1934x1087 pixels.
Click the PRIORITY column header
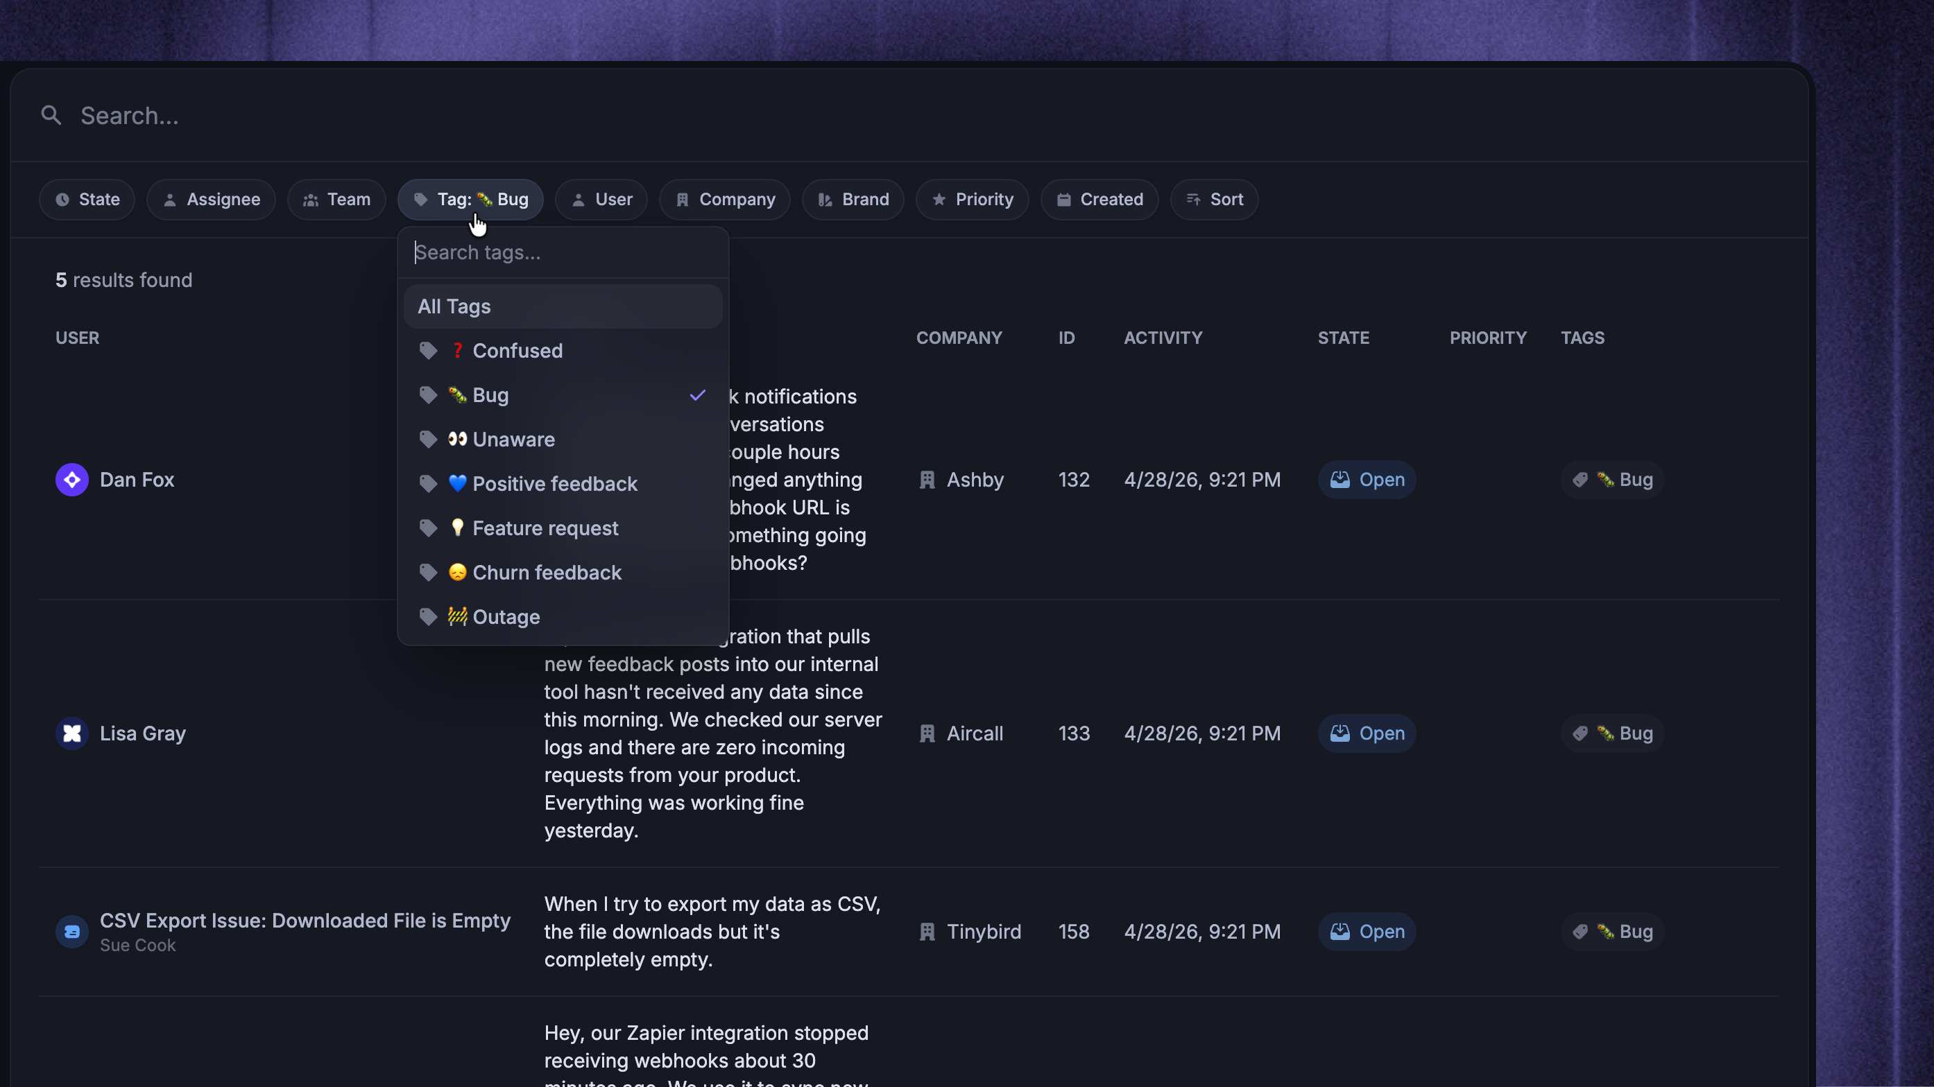coord(1487,338)
